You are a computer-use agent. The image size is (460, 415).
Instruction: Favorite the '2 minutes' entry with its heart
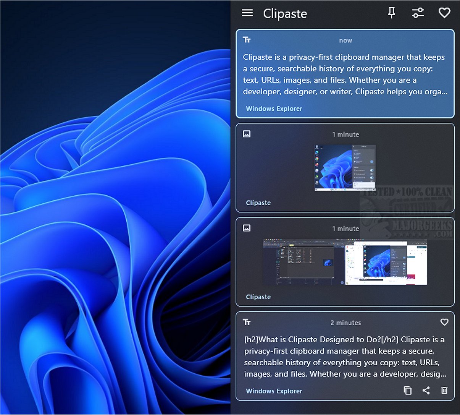[x=444, y=322]
